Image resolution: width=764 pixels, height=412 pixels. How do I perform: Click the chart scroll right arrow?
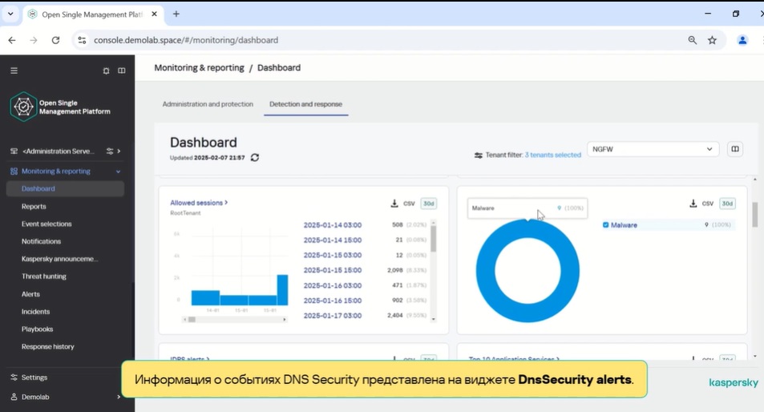coord(285,320)
